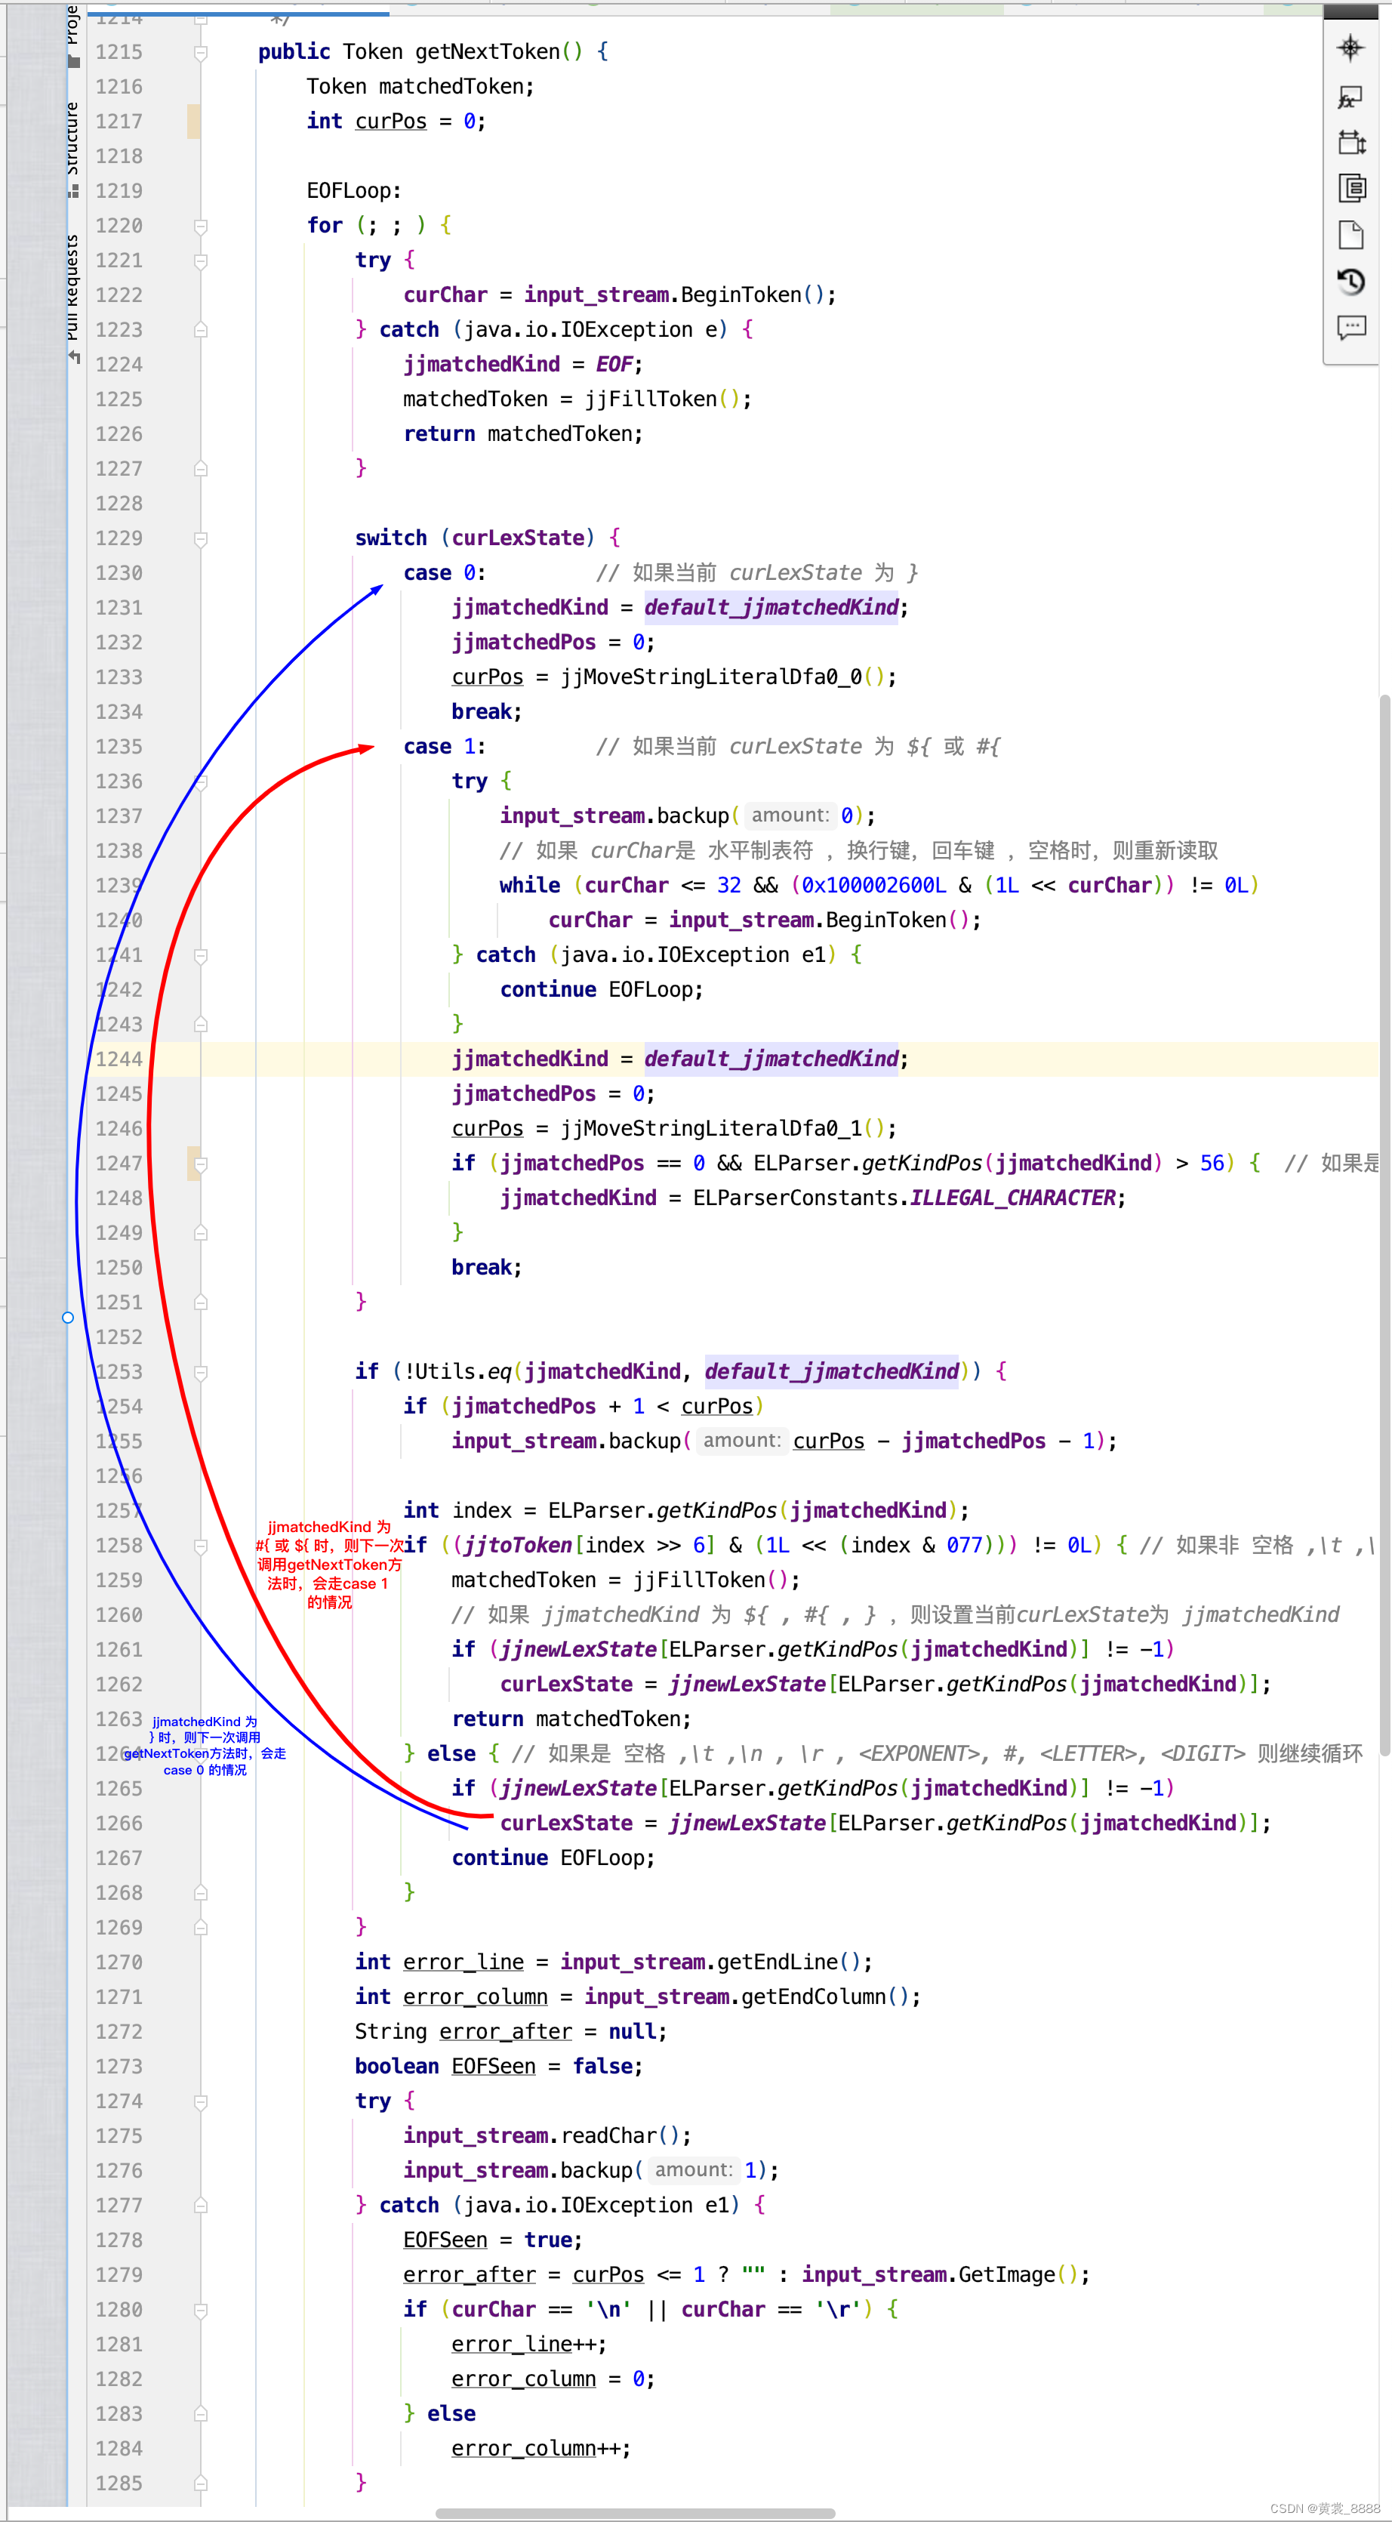
Task: Click 'Utils.eq' call on line 1253
Action: pyautogui.click(x=463, y=1372)
